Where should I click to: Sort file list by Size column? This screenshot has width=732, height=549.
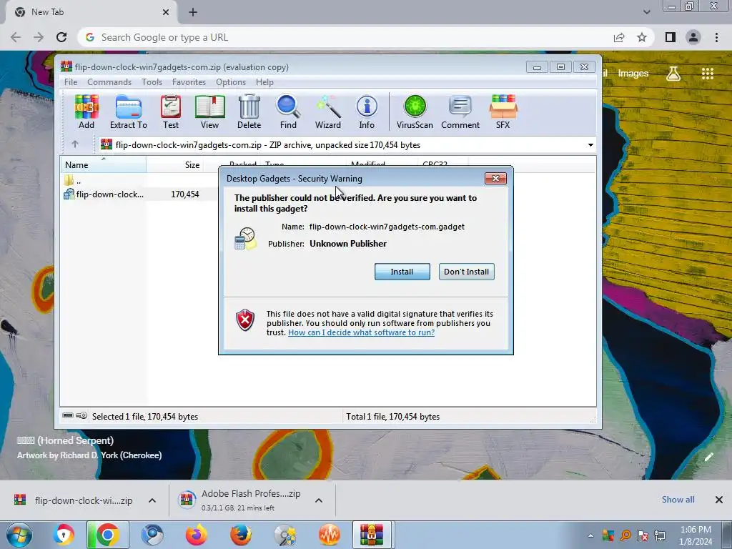(175, 165)
